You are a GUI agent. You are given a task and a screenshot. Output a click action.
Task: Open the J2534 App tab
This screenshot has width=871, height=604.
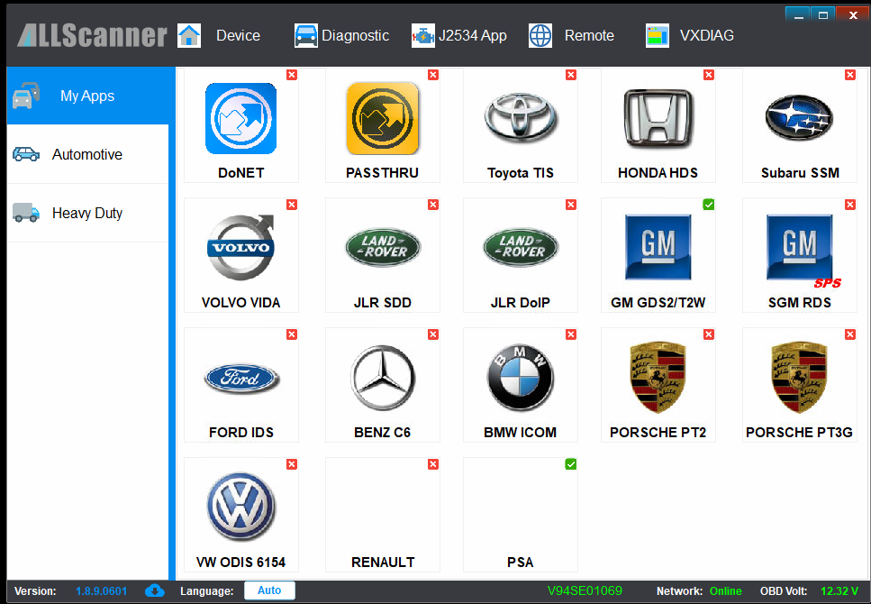(x=458, y=35)
